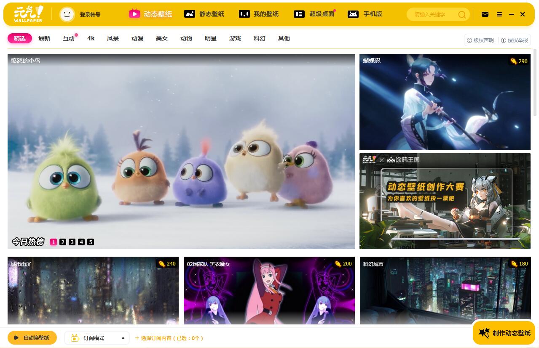Select the 动漫 category tab
This screenshot has width=539, height=348.
(x=137, y=38)
